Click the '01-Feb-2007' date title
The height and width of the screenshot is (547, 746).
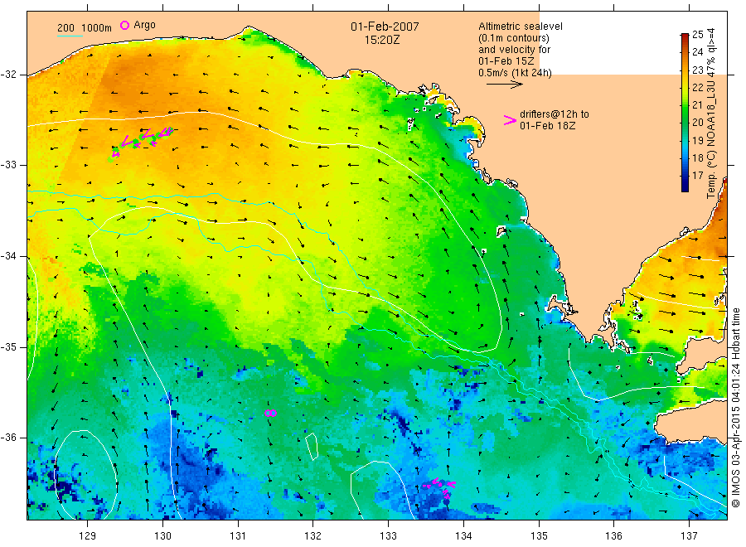(x=385, y=27)
